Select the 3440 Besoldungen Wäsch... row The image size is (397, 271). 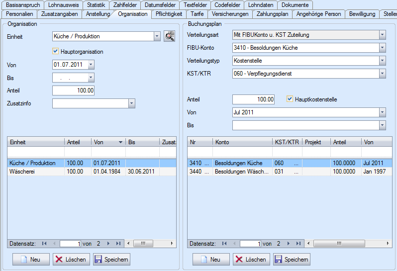click(x=290, y=172)
